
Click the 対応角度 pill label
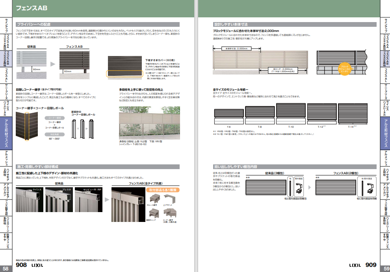pos(55,134)
